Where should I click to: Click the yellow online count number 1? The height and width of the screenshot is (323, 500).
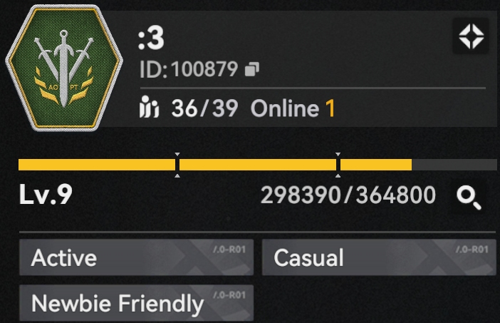(330, 108)
